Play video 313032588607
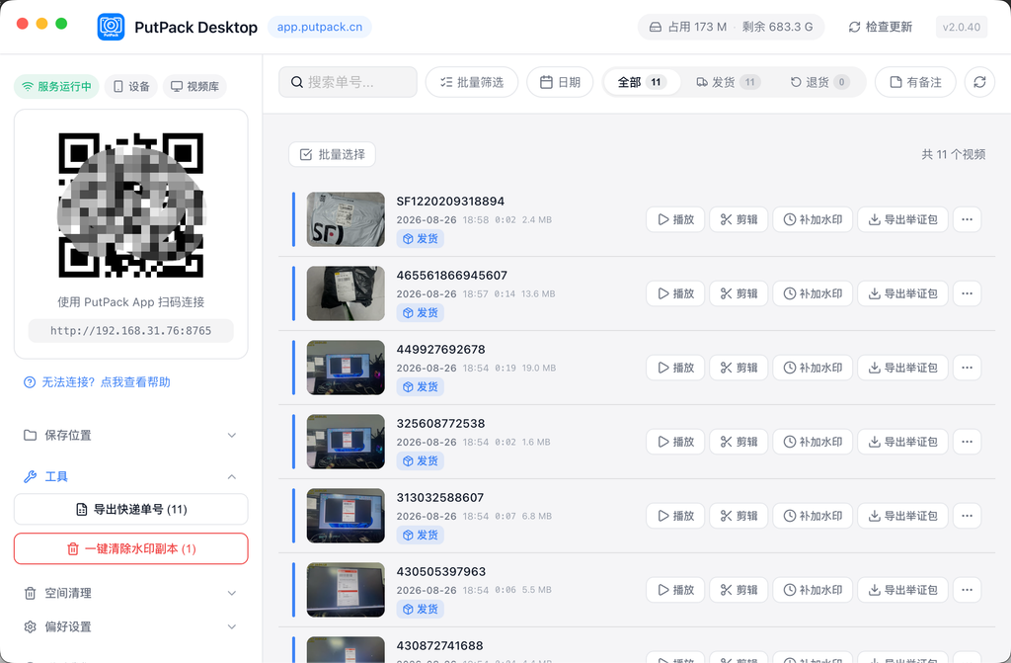 [x=675, y=516]
